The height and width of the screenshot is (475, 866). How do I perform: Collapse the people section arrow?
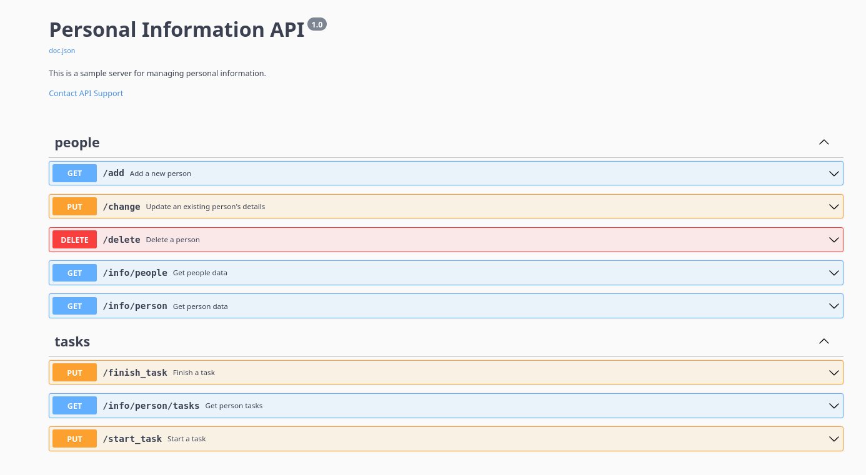pyautogui.click(x=824, y=142)
